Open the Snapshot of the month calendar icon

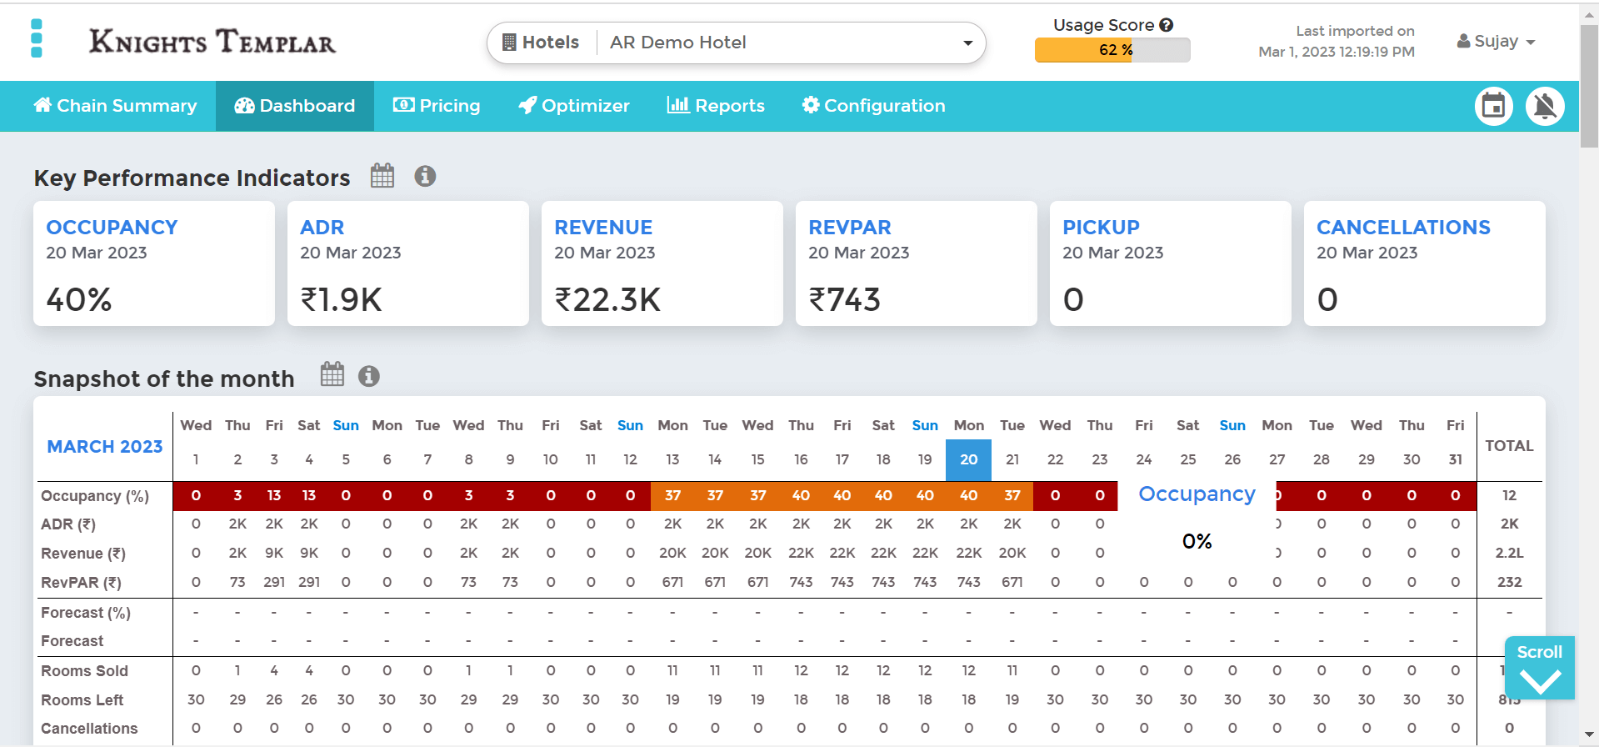[332, 375]
